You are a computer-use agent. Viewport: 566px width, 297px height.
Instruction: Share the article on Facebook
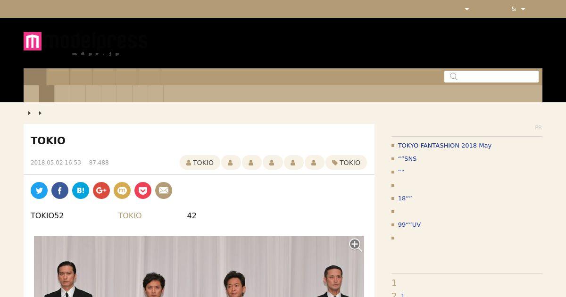click(x=60, y=190)
